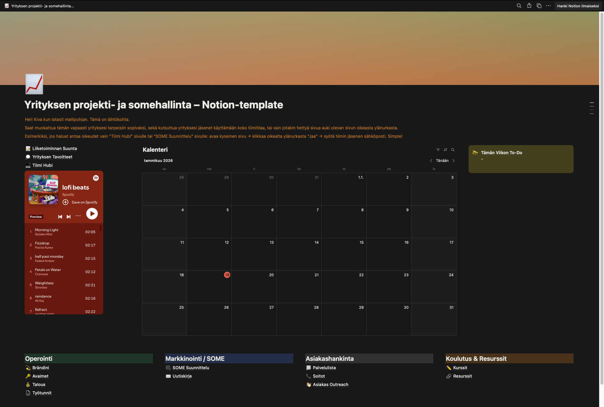Click tammikuu 2026 month label
Screen dimensions: 604x407
click(159, 161)
